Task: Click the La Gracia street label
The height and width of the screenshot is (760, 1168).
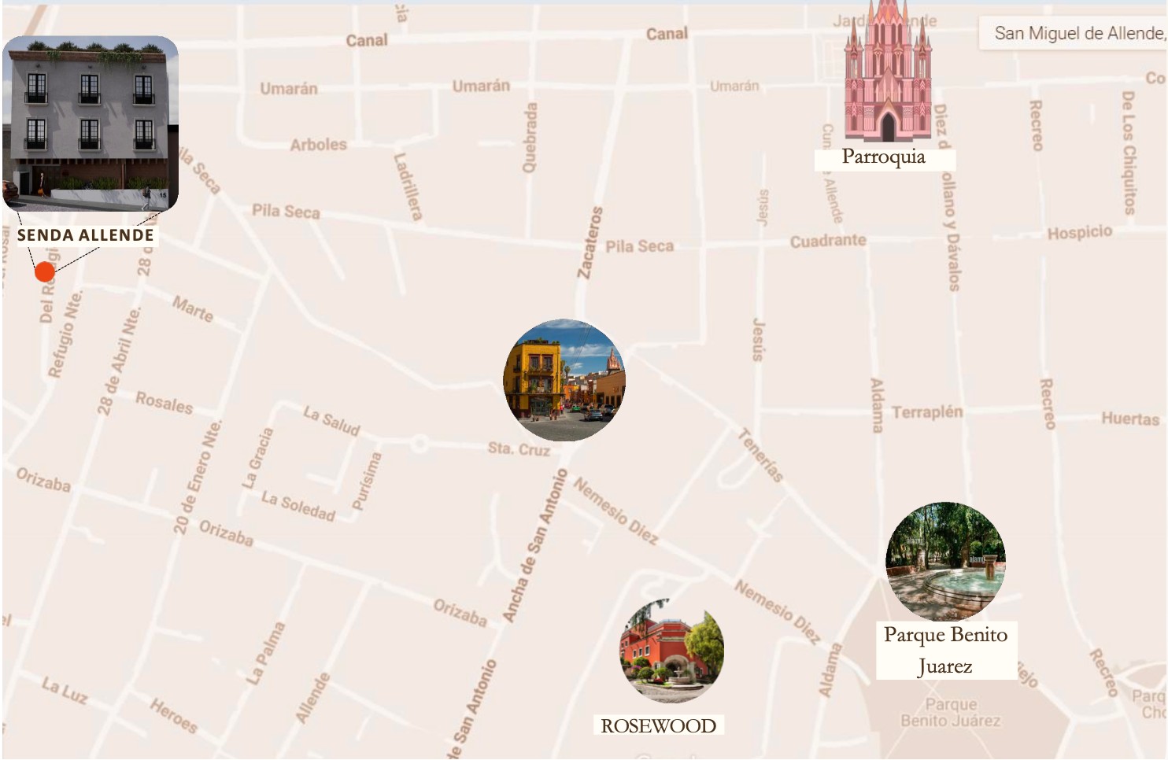Action: (257, 458)
